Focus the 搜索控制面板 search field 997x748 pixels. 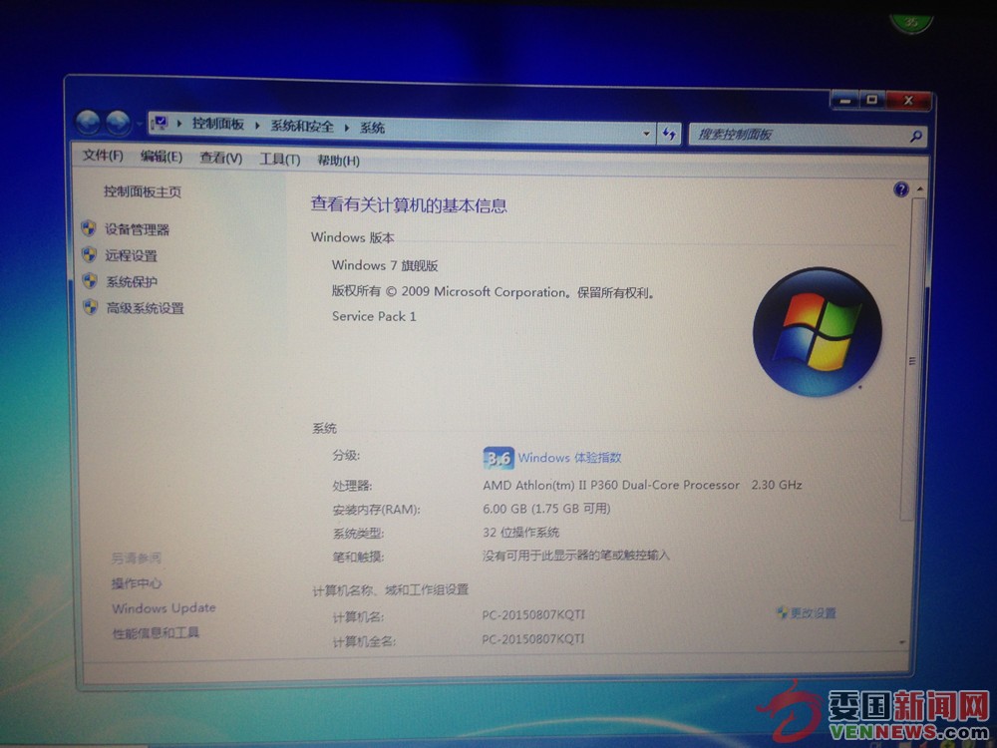(808, 136)
